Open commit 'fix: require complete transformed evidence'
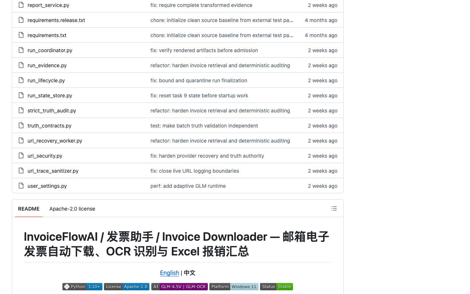 pyautogui.click(x=201, y=5)
